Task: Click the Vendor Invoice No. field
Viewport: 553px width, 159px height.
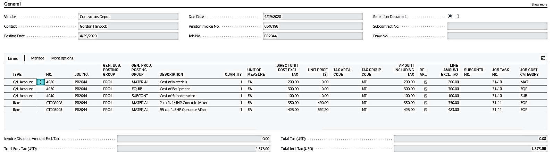Action: coord(312,26)
